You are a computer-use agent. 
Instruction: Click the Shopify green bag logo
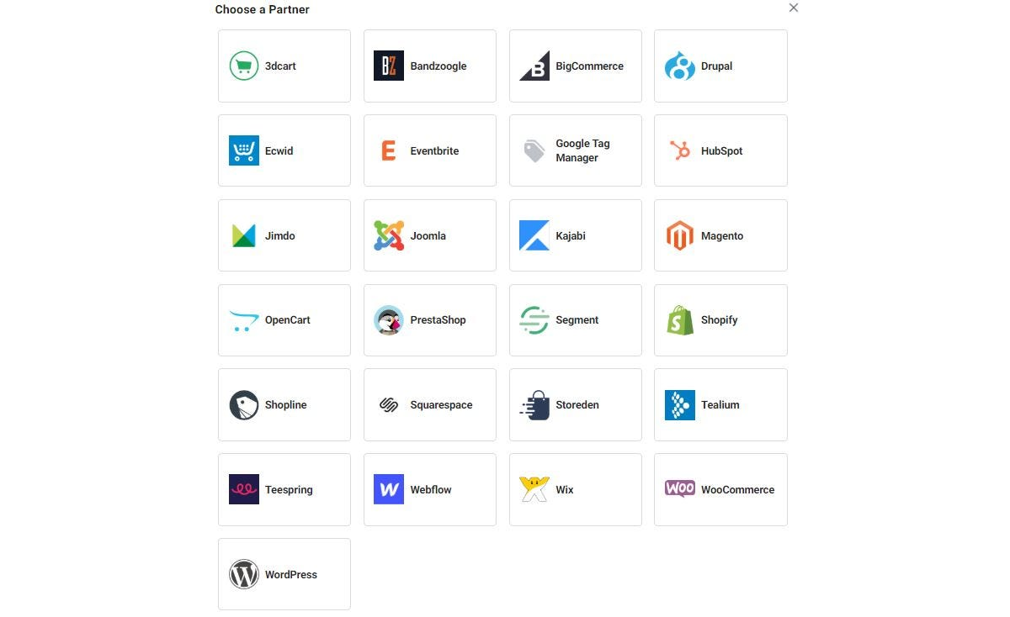(x=680, y=320)
